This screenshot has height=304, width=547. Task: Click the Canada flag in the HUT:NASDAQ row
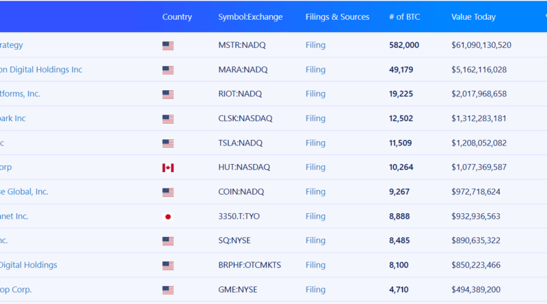click(x=168, y=167)
